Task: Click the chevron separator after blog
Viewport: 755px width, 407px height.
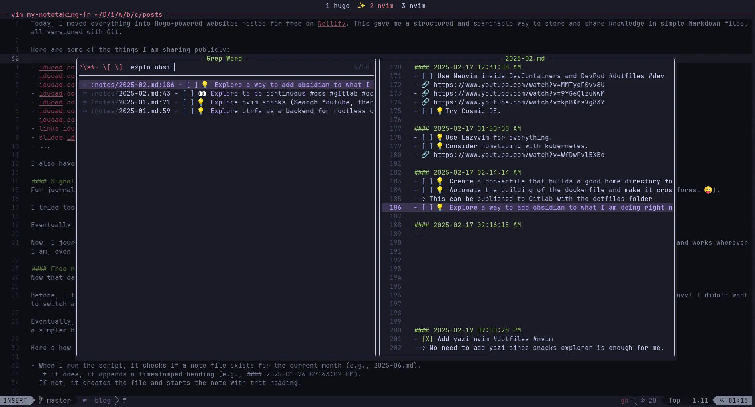Action: tap(117, 400)
